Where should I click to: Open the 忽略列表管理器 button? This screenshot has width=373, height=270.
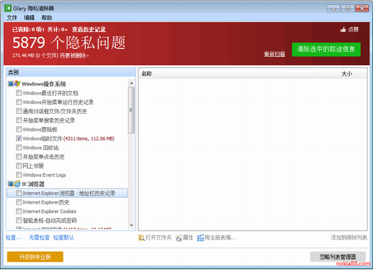pyautogui.click(x=338, y=256)
